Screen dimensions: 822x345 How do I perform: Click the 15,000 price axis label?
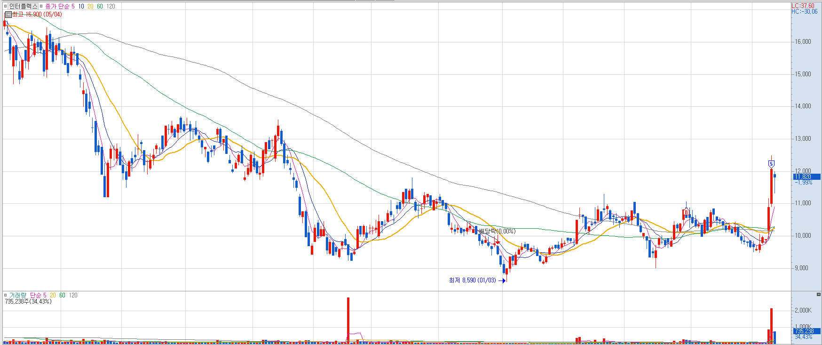tap(803, 74)
